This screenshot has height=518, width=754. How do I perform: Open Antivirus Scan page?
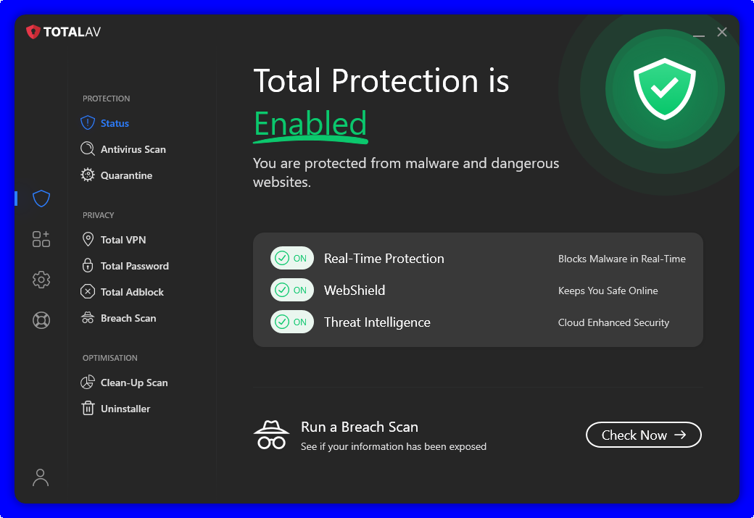[133, 149]
